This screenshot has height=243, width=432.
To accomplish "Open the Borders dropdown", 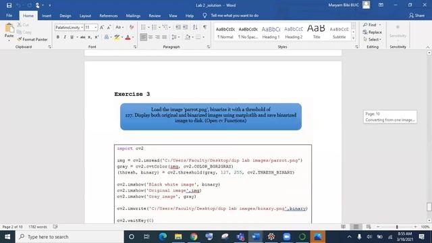I will tap(203, 37).
